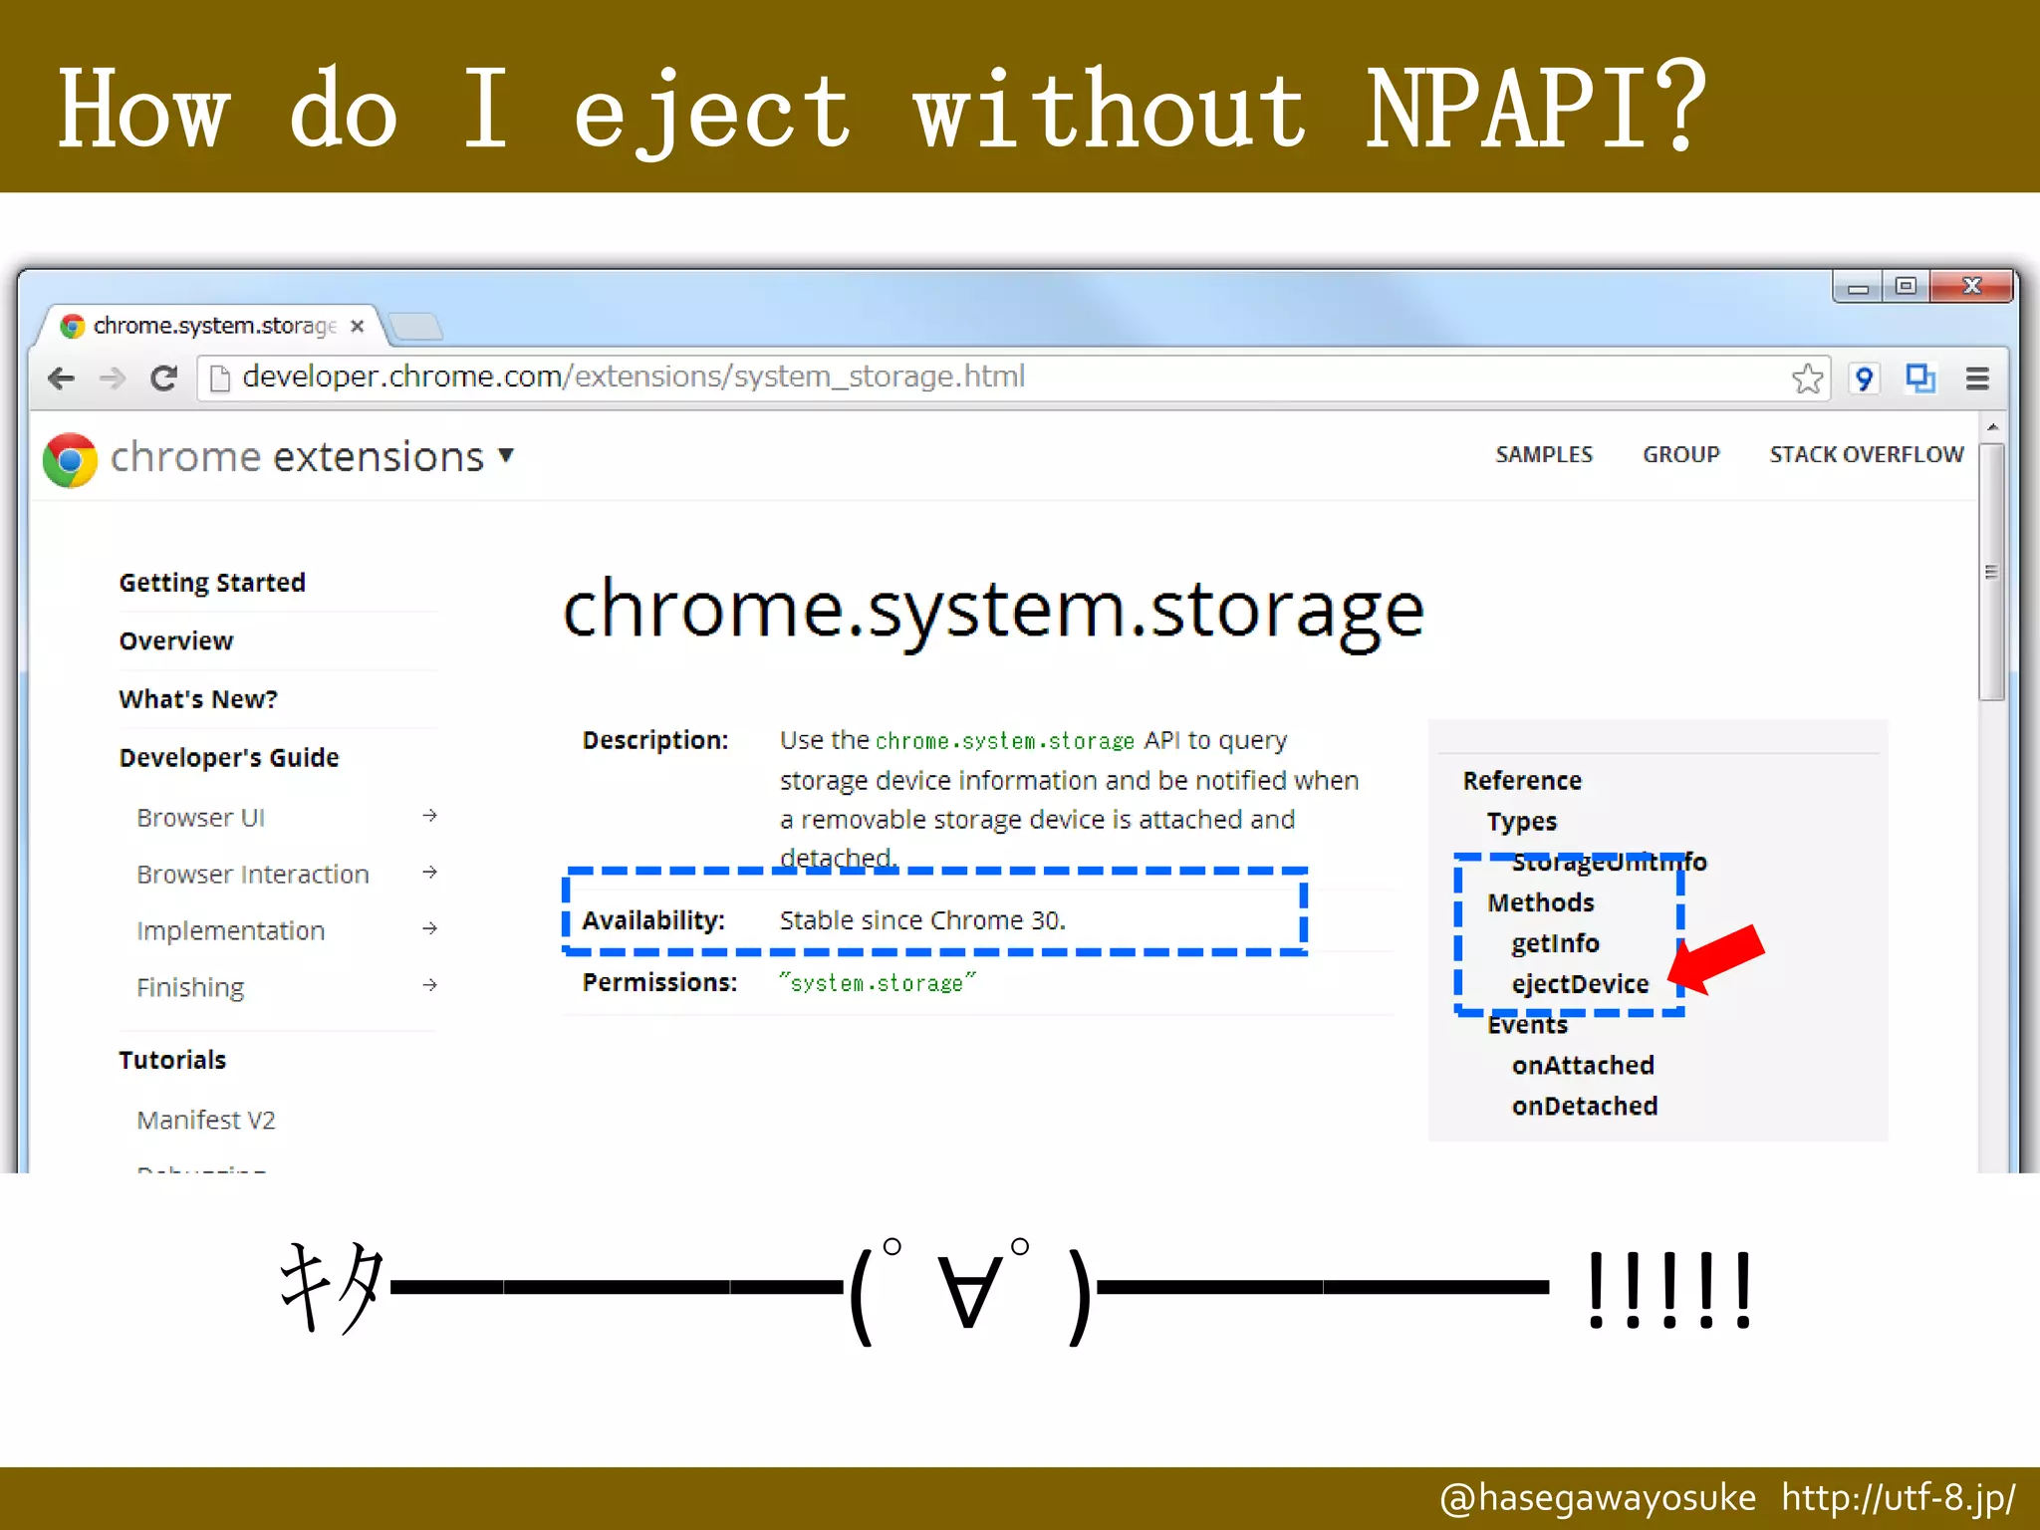
Task: Jump to the Methods section
Action: click(1541, 902)
